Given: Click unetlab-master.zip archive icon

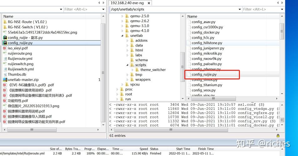Looking at the screenshot, I should pyautogui.click(x=5, y=80).
